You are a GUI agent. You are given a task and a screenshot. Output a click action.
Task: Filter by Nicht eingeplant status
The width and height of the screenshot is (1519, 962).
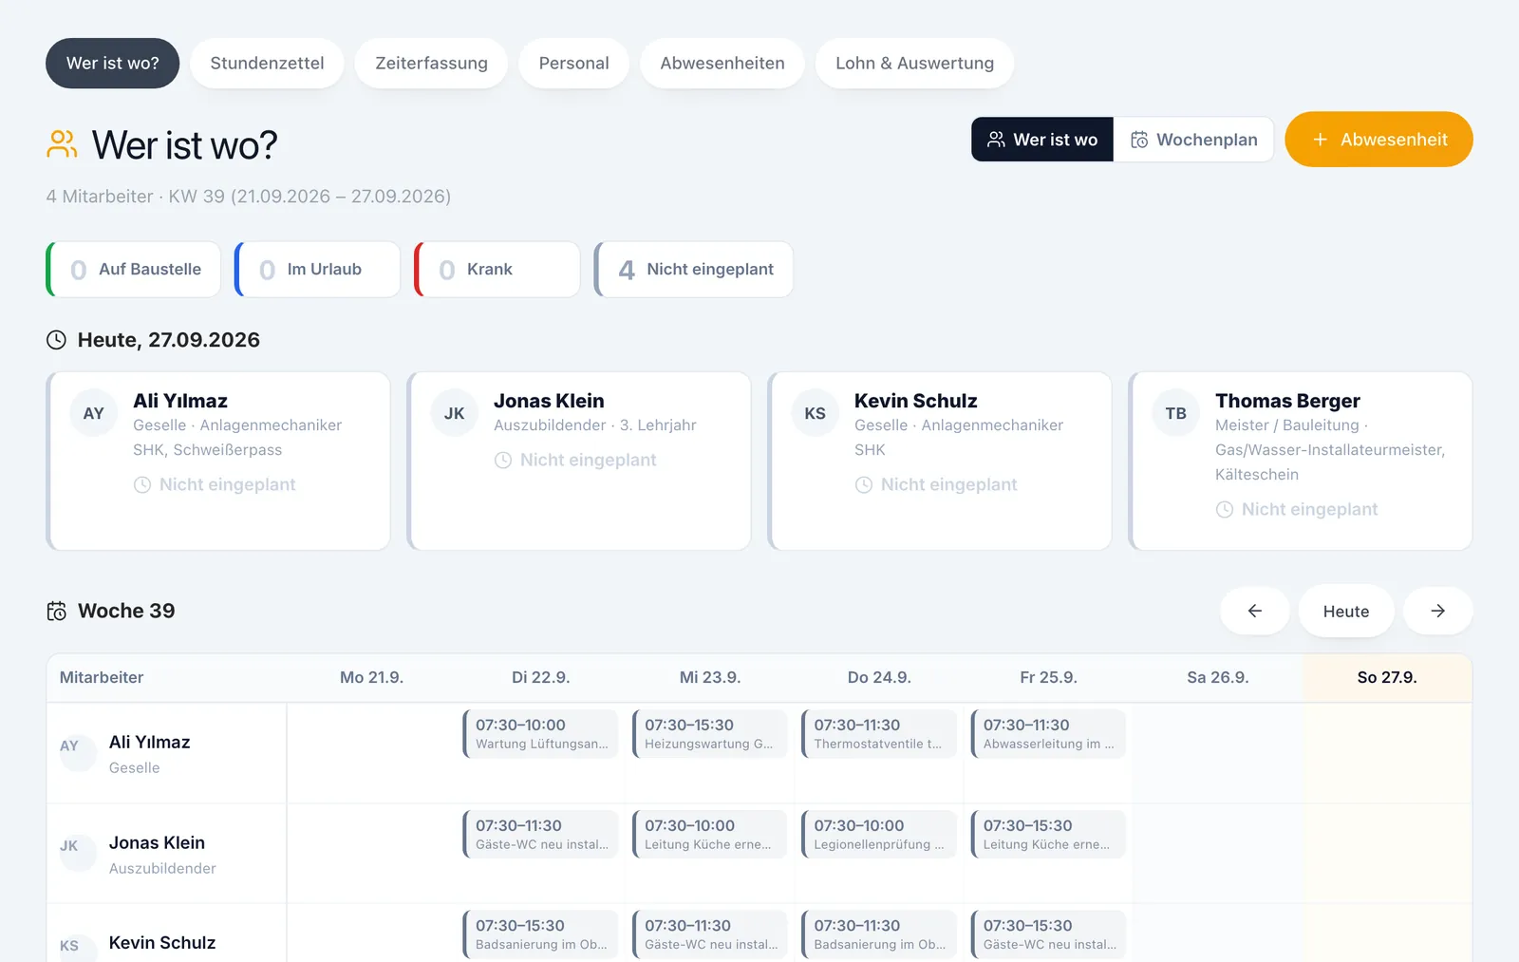[694, 270]
